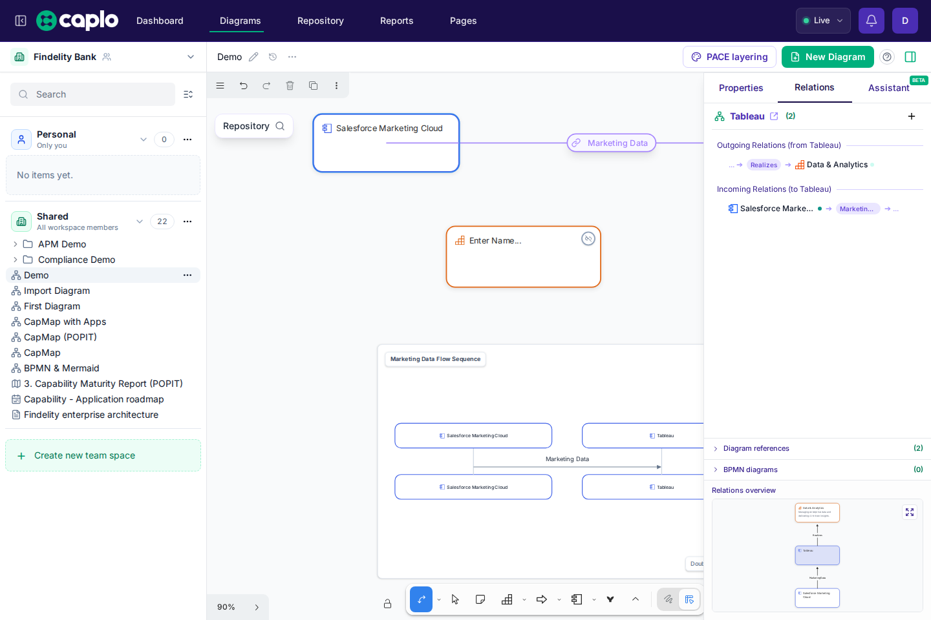Expand Compliance Demo folder

tap(16, 260)
